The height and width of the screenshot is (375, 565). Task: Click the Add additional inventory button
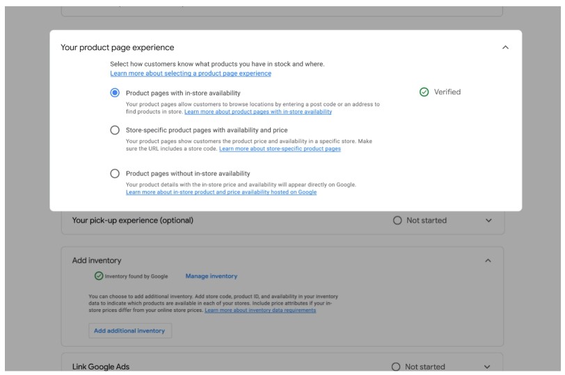coord(129,331)
